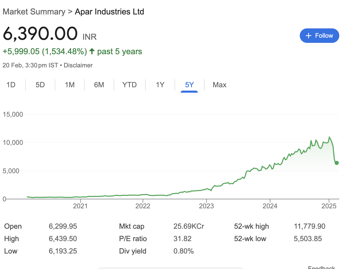Click the Mkt cap value 25.69KCr
The width and height of the screenshot is (362, 269).
(x=189, y=226)
